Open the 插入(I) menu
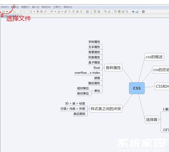Viewport: 169px width, 152px height. coord(35,7)
